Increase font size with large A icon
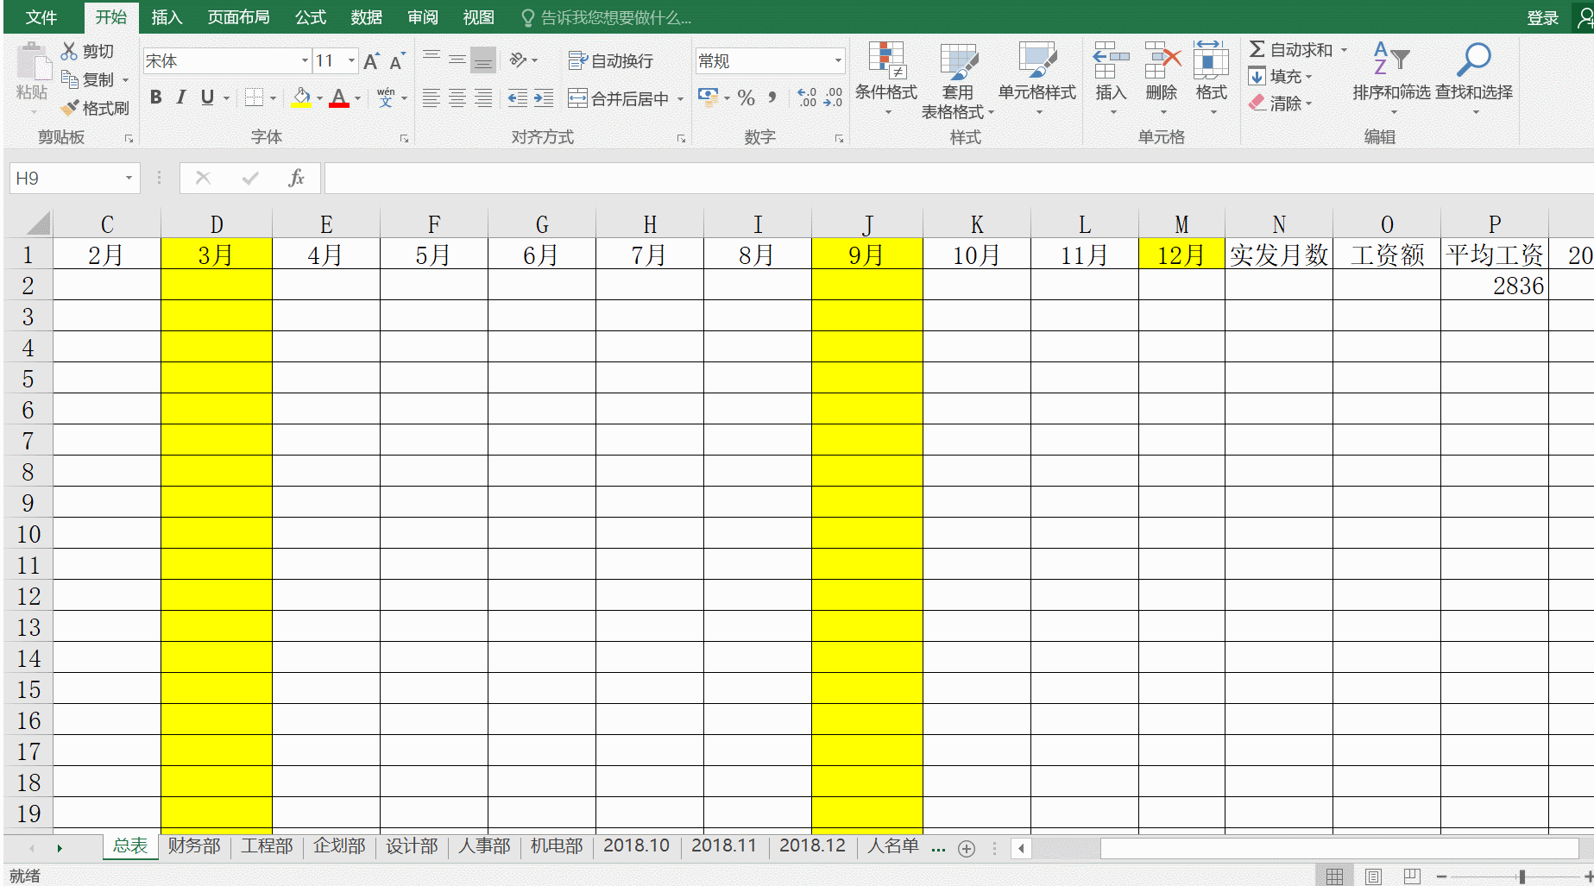This screenshot has height=886, width=1594. [371, 61]
